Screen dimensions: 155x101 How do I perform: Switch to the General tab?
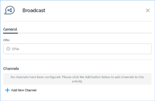coord(10,29)
